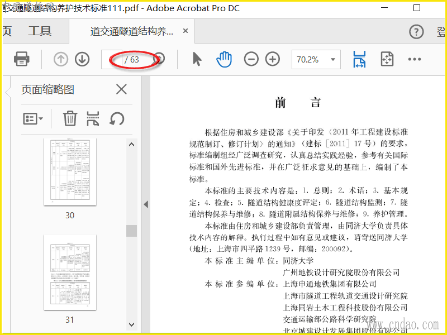Open the More Tools ellipsis menu

click(x=414, y=59)
